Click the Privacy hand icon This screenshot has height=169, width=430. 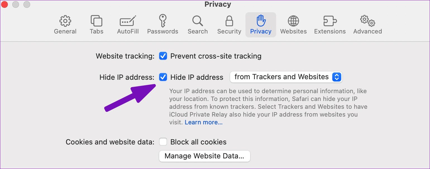261,21
